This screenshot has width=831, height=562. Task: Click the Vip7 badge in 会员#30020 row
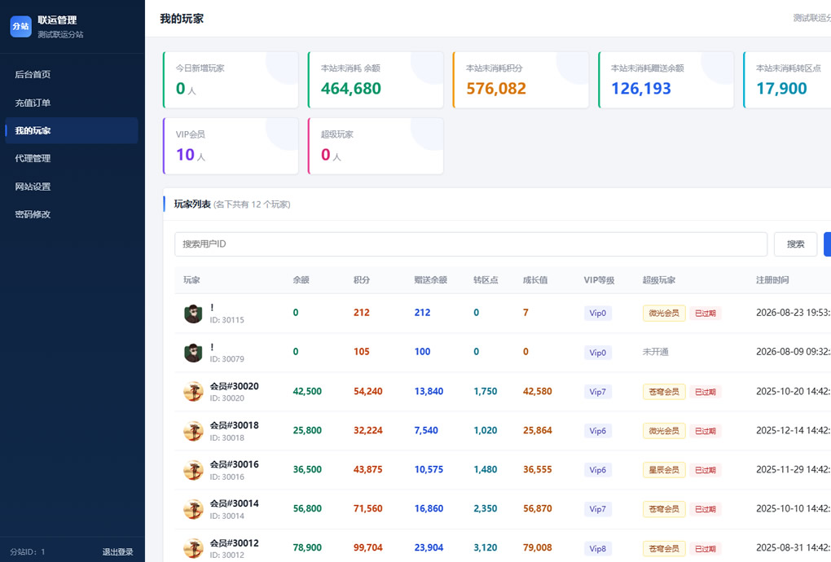coord(598,392)
